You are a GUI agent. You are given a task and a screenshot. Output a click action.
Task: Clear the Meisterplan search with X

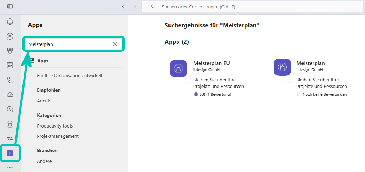(x=115, y=44)
